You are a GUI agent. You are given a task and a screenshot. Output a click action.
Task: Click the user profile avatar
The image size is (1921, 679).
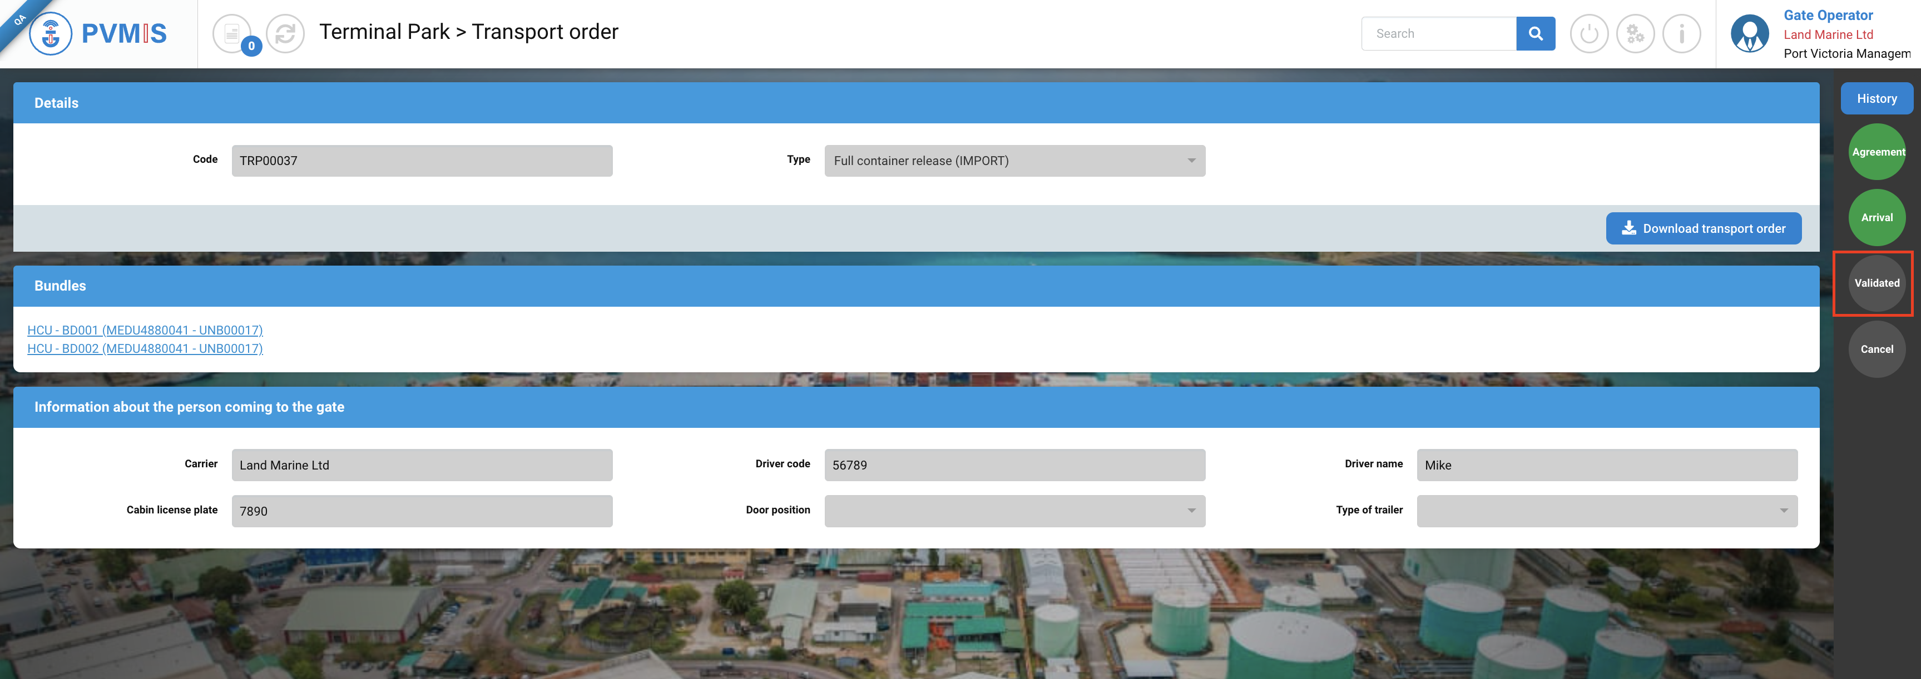coord(1750,33)
